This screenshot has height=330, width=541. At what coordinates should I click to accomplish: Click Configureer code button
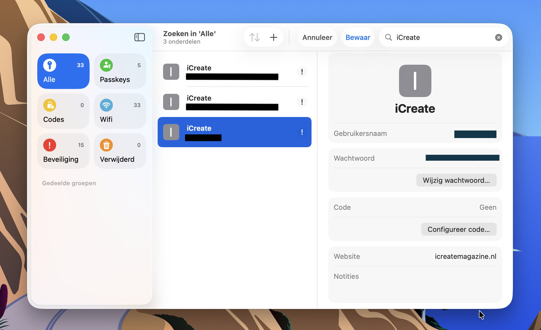(459, 229)
